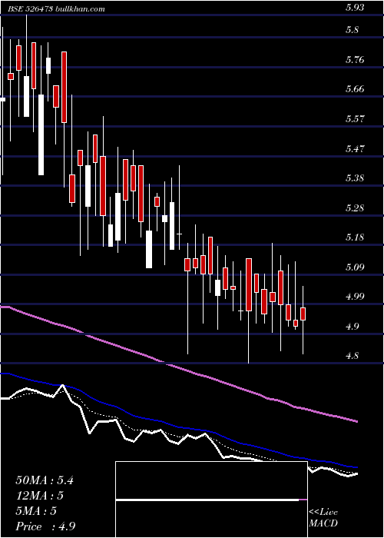Click the 5.57 price axis label

354,119
